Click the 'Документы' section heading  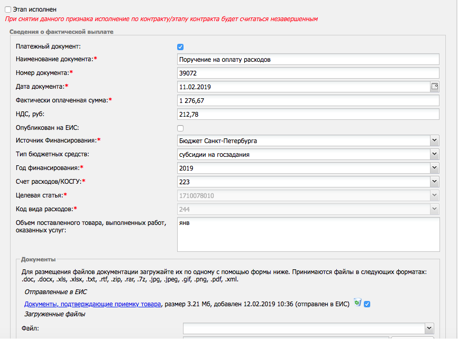[x=38, y=259]
